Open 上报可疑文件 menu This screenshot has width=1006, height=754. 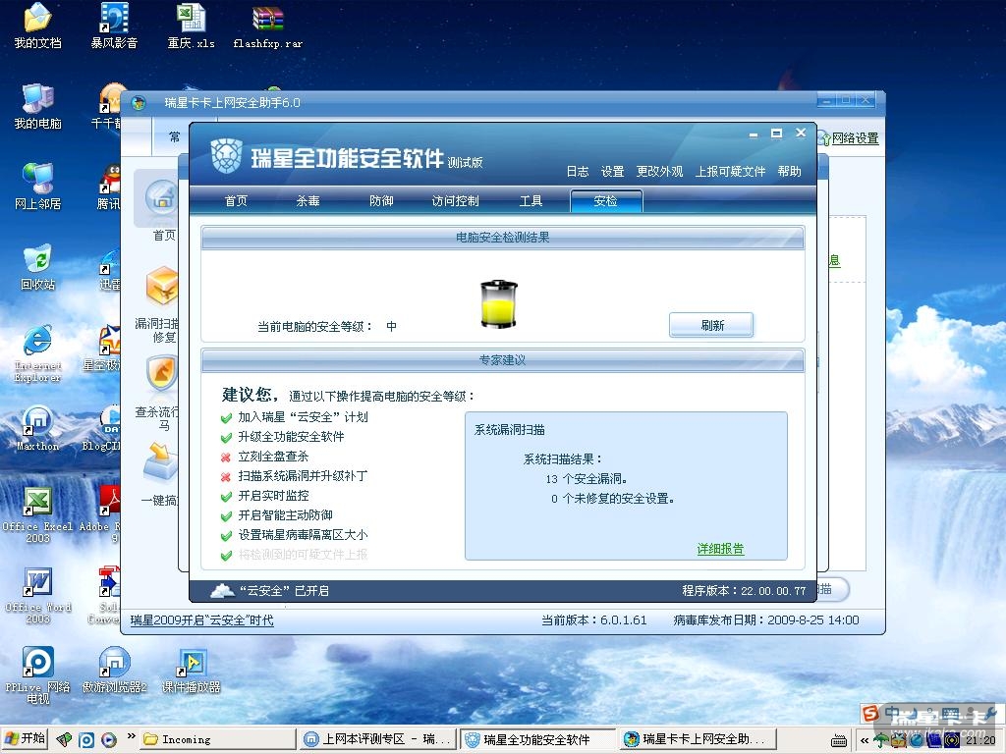pos(730,172)
